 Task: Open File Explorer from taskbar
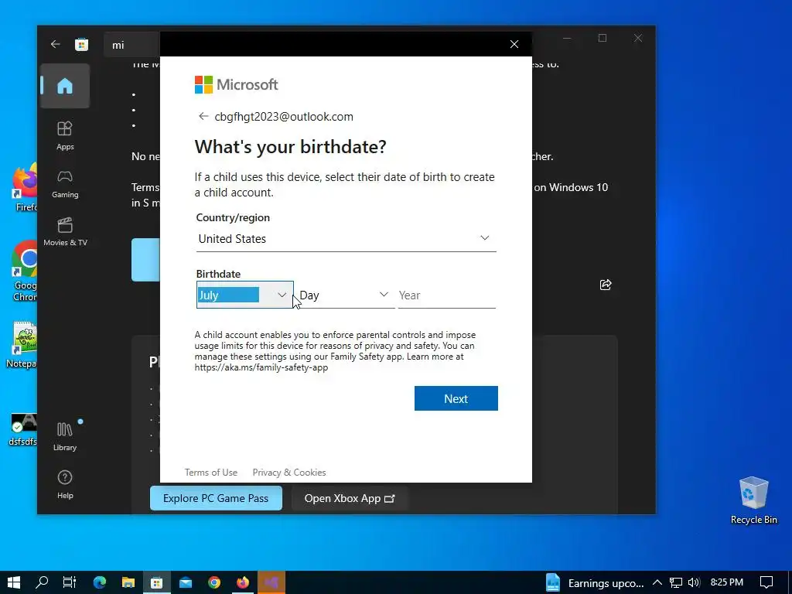click(x=128, y=582)
